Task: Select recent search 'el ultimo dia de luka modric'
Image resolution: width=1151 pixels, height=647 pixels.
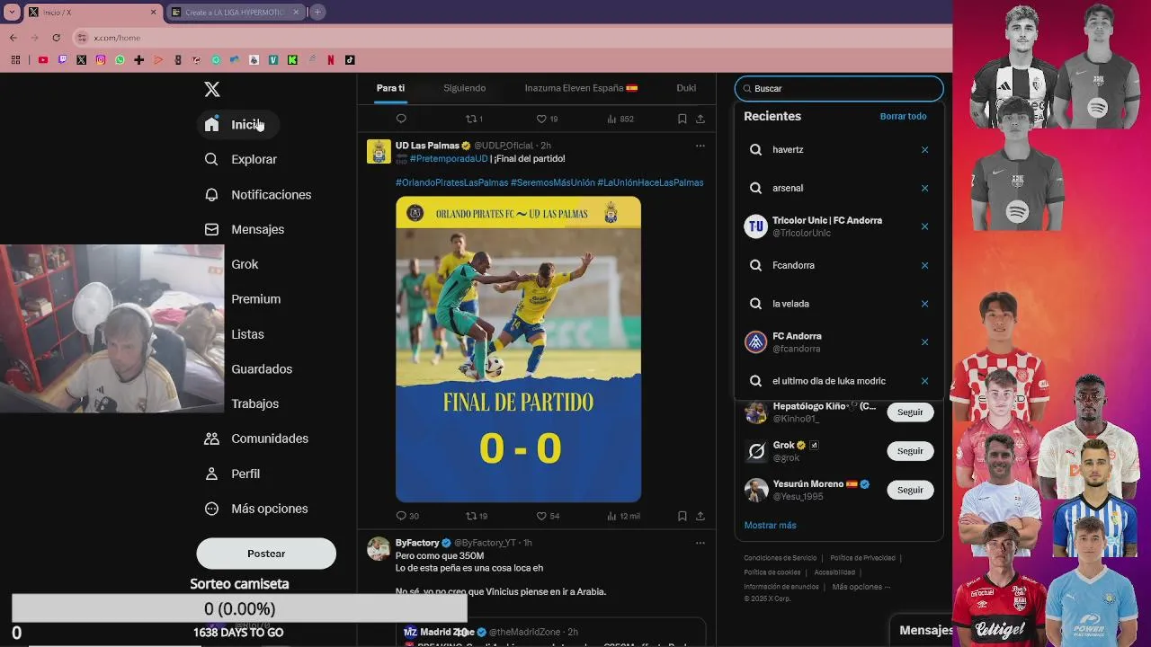Action: pyautogui.click(x=839, y=381)
